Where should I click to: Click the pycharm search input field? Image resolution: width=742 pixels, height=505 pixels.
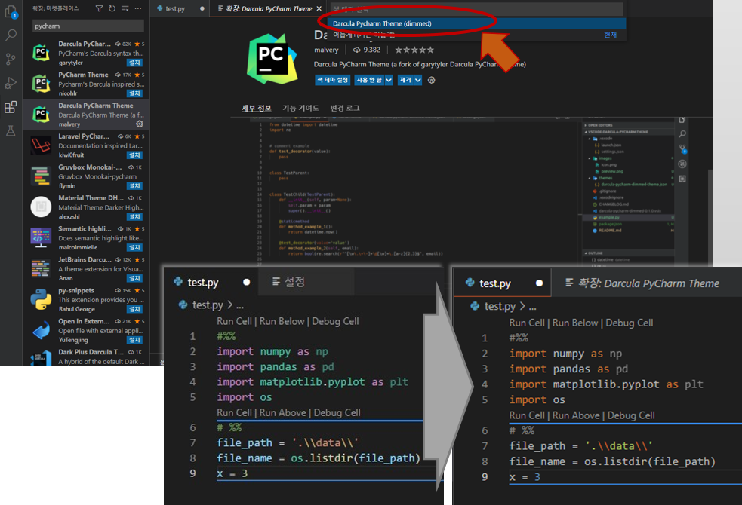(x=85, y=25)
